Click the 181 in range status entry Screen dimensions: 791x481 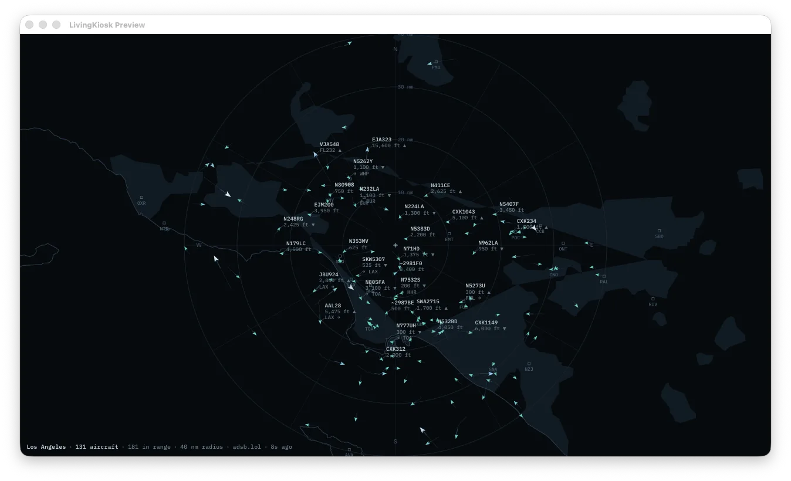[149, 447]
